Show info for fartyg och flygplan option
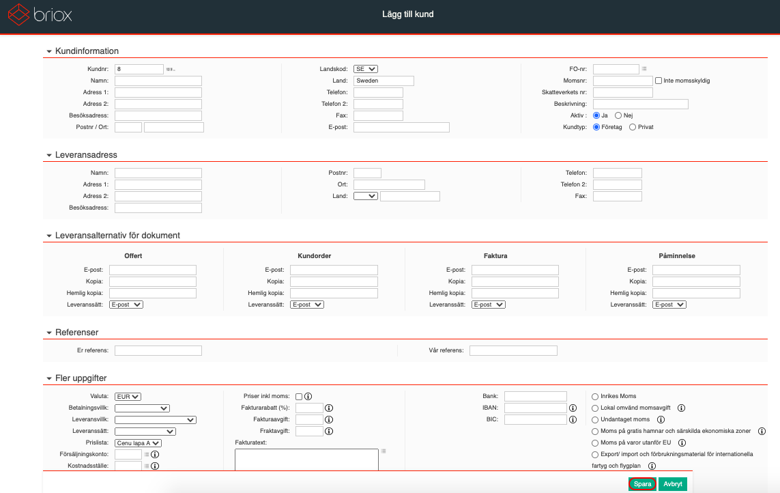780x493 pixels. 652,466
